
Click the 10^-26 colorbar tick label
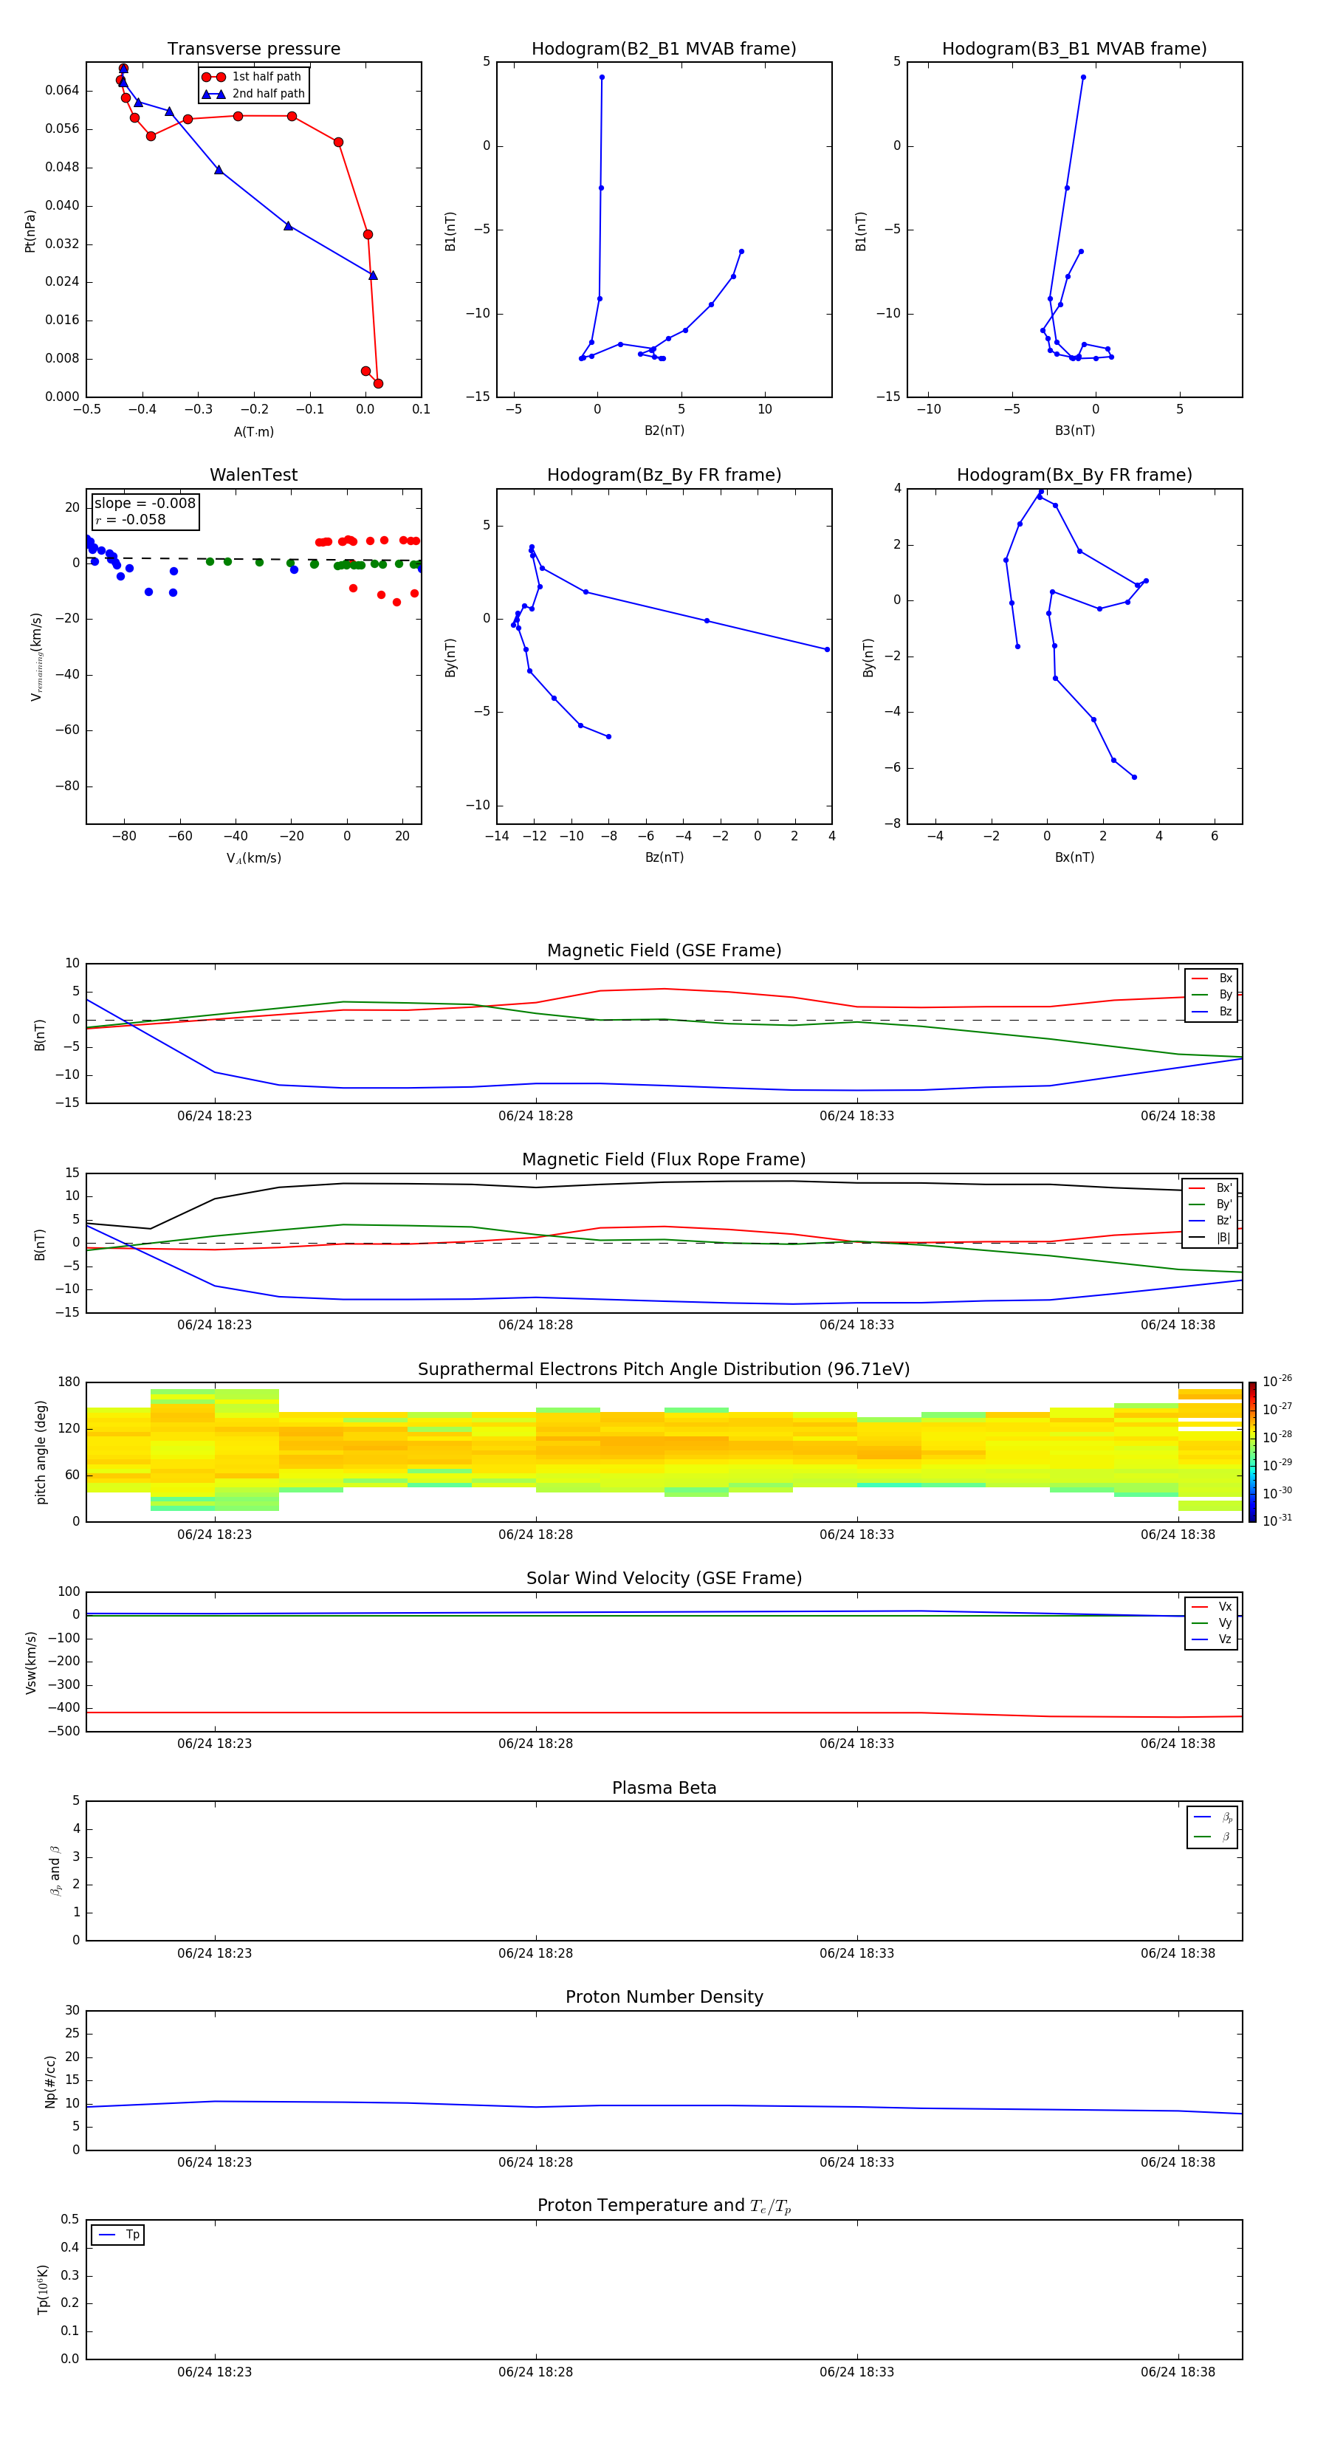coord(1277,1381)
